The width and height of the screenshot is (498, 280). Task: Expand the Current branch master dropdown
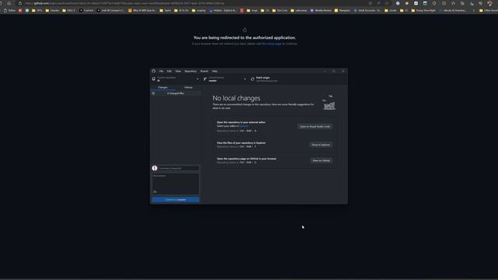[x=225, y=79]
